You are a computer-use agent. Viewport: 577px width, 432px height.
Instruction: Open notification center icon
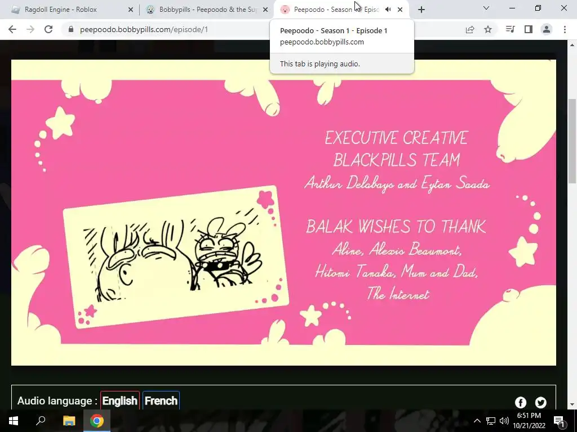(559, 421)
